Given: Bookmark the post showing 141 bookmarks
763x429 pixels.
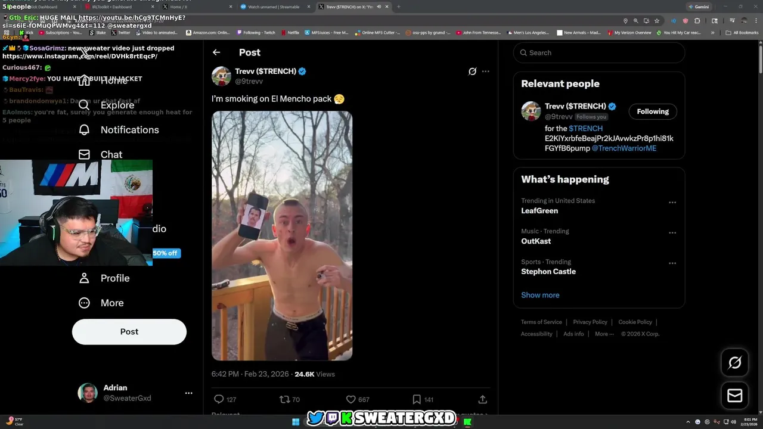Looking at the screenshot, I should [x=417, y=399].
